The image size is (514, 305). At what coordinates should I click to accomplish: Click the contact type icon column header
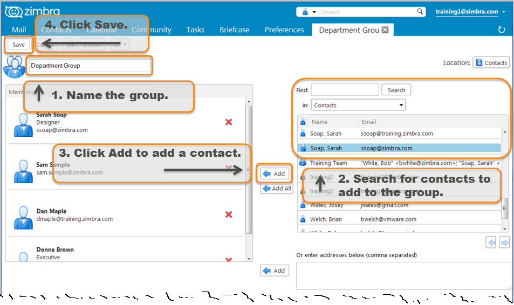pyautogui.click(x=303, y=122)
